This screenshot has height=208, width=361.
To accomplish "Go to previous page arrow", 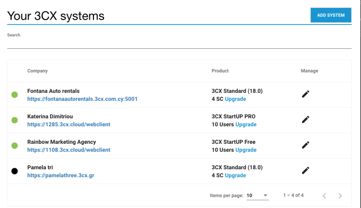I will click(x=324, y=196).
